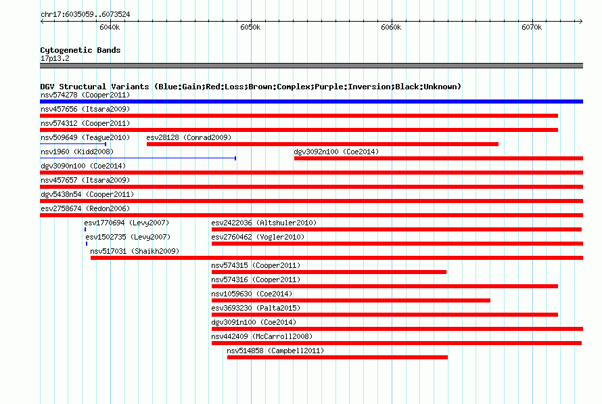Click the 6060k ruler position
This screenshot has height=404, width=602.
[x=391, y=27]
